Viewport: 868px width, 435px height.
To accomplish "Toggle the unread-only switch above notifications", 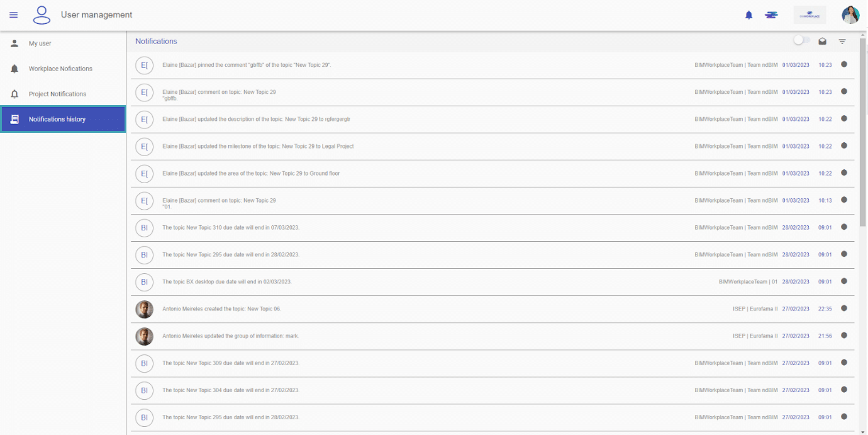I will click(x=801, y=40).
